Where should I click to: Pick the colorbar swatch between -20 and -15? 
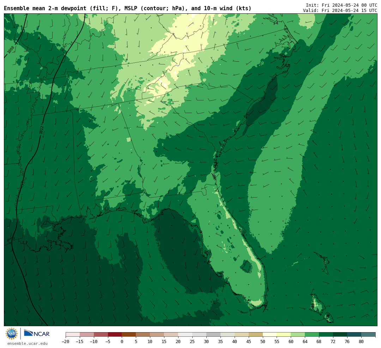coord(73,335)
